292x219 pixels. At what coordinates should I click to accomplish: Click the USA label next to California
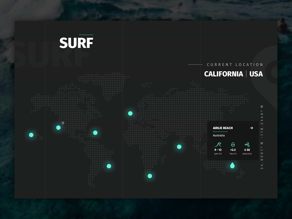click(x=256, y=74)
